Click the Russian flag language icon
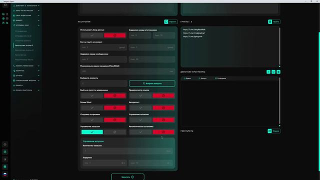 point(5,174)
